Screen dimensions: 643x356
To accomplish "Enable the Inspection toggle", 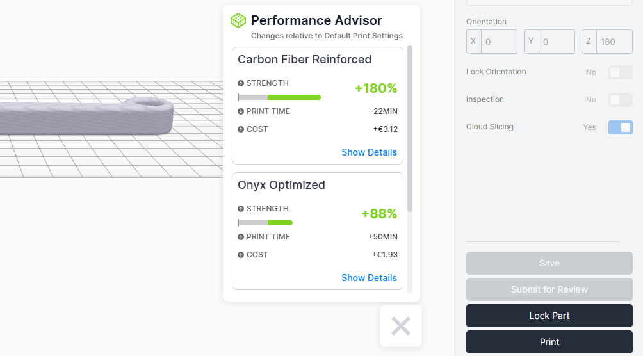I will pos(621,100).
